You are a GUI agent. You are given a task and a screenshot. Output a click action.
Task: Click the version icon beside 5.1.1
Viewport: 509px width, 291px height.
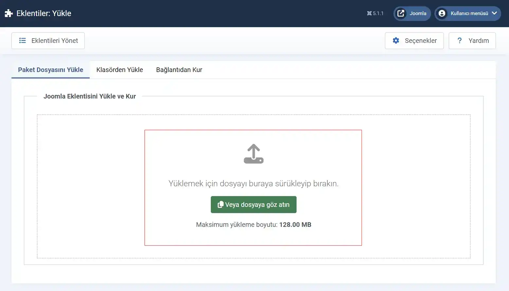point(369,13)
